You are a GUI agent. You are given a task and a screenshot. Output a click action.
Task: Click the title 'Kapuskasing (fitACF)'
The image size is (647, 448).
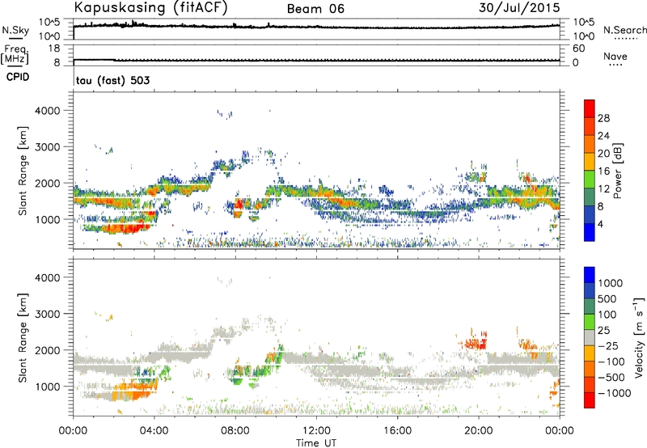(x=150, y=7)
